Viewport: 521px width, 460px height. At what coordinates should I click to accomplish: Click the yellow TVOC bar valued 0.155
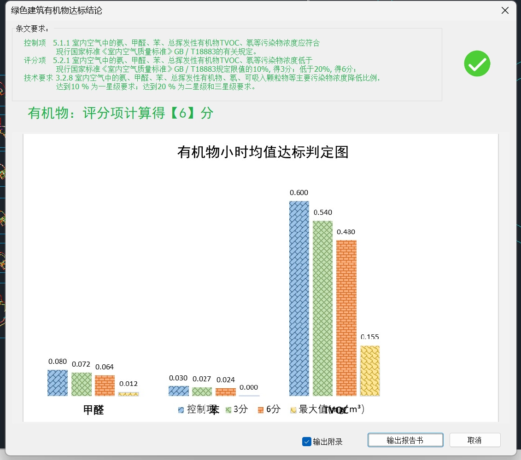(x=370, y=371)
